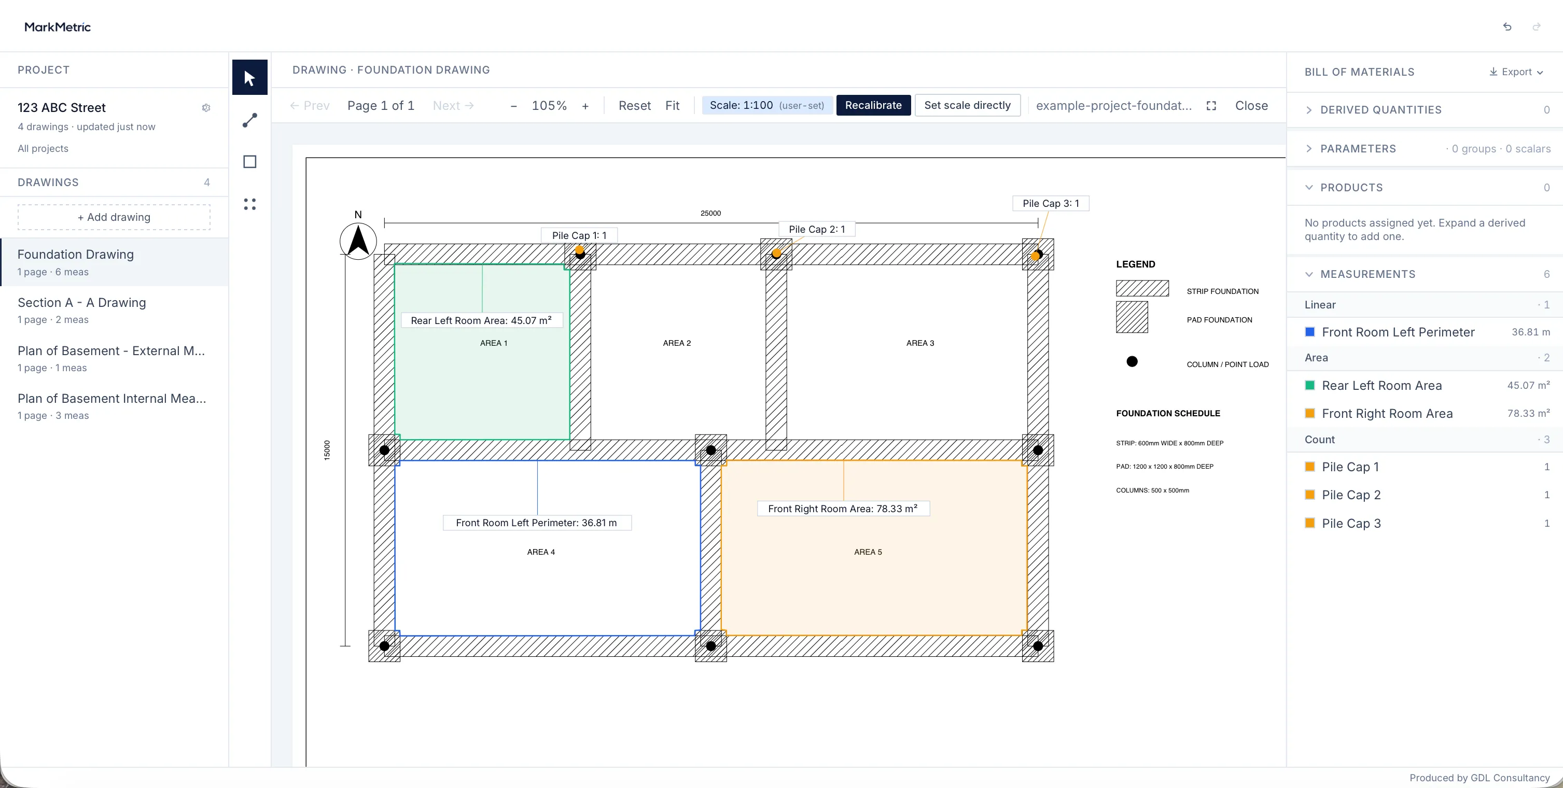Click the example-project-foundat... file name
The height and width of the screenshot is (788, 1563).
click(x=1113, y=106)
